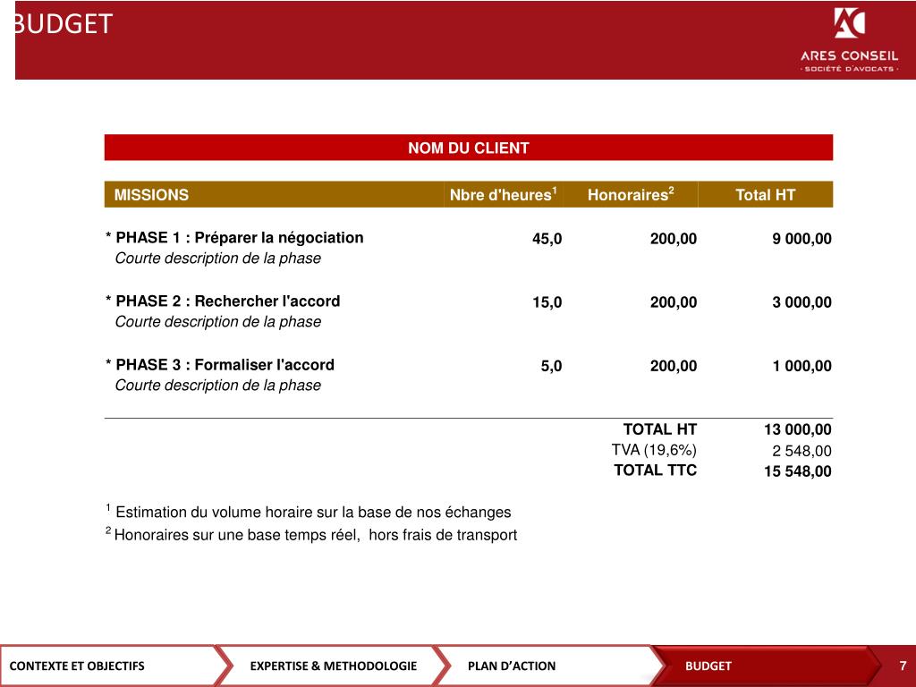Click the 5,0 hours value
Image resolution: width=916 pixels, height=687 pixels.
coord(551,366)
